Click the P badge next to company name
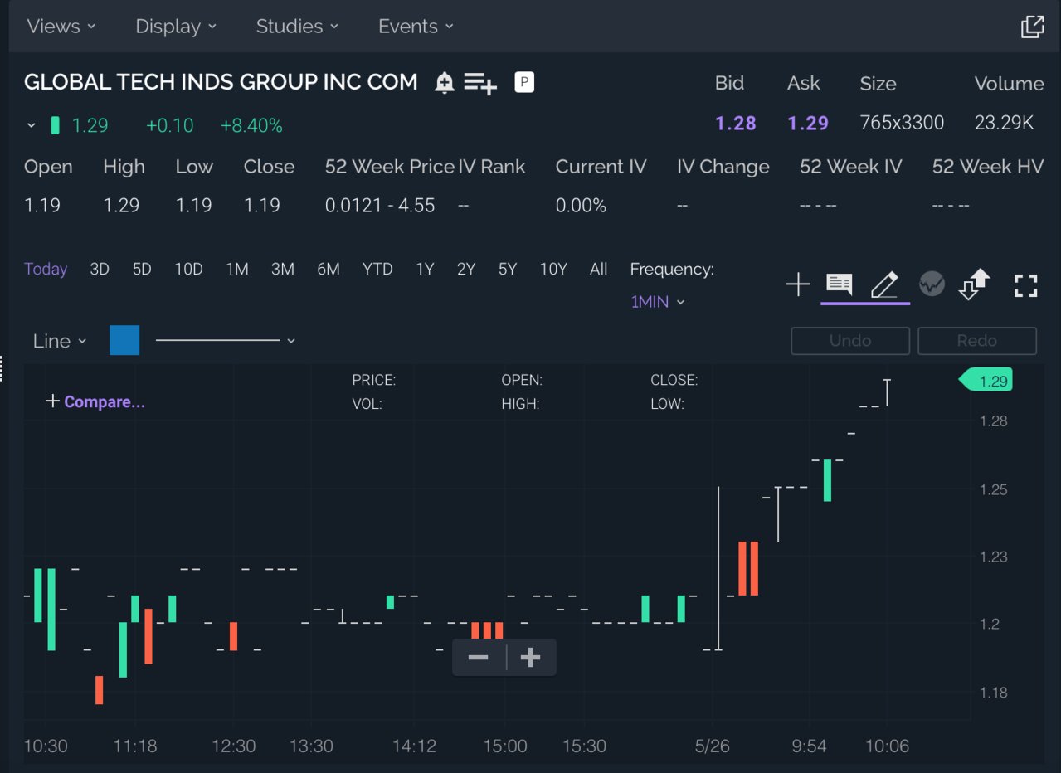 pyautogui.click(x=524, y=82)
